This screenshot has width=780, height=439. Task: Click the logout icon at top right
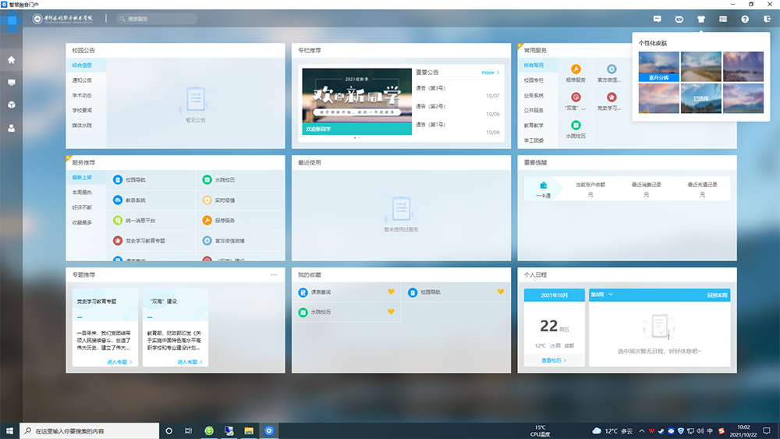point(766,19)
